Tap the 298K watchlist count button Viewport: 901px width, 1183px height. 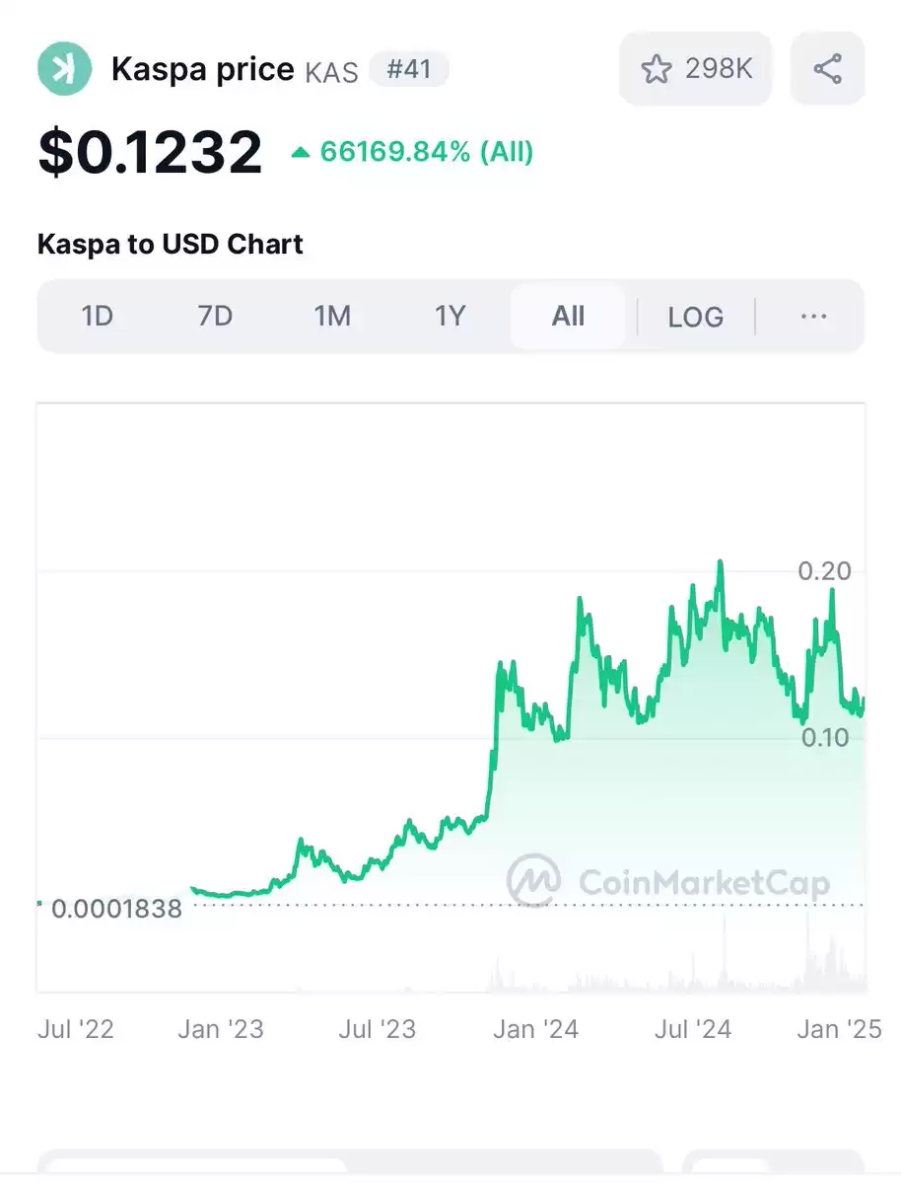[695, 69]
